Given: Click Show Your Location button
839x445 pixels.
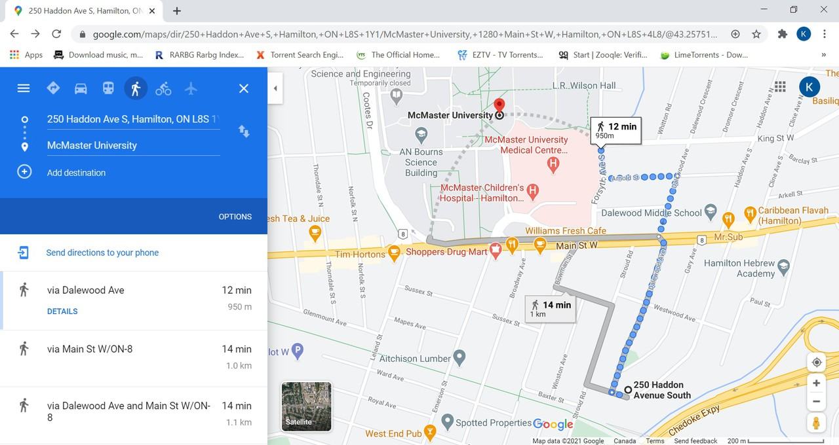Looking at the screenshot, I should pyautogui.click(x=816, y=363).
